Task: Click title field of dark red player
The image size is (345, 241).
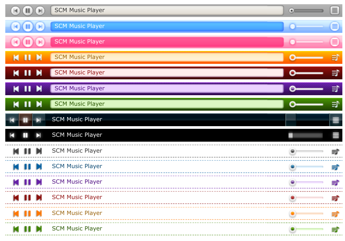Action: pos(167,73)
